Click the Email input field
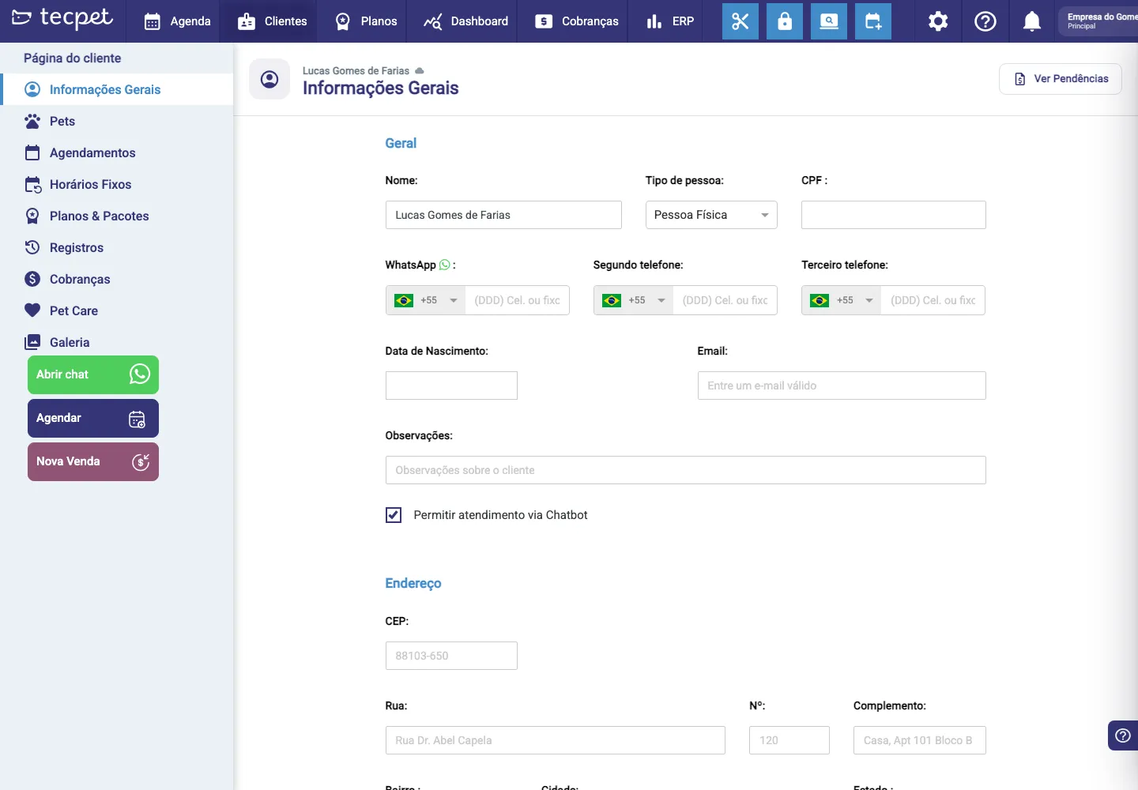 coord(842,386)
